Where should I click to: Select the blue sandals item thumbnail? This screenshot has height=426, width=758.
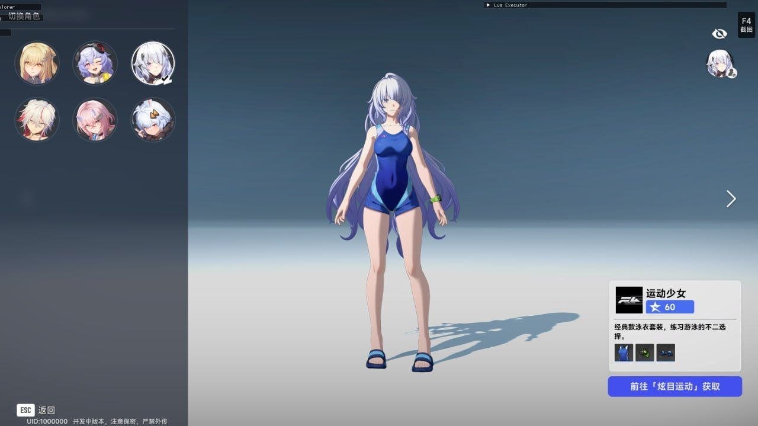tap(666, 353)
